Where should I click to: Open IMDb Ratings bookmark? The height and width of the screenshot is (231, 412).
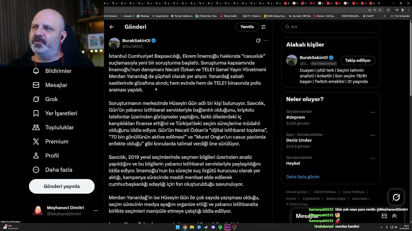click(x=275, y=16)
